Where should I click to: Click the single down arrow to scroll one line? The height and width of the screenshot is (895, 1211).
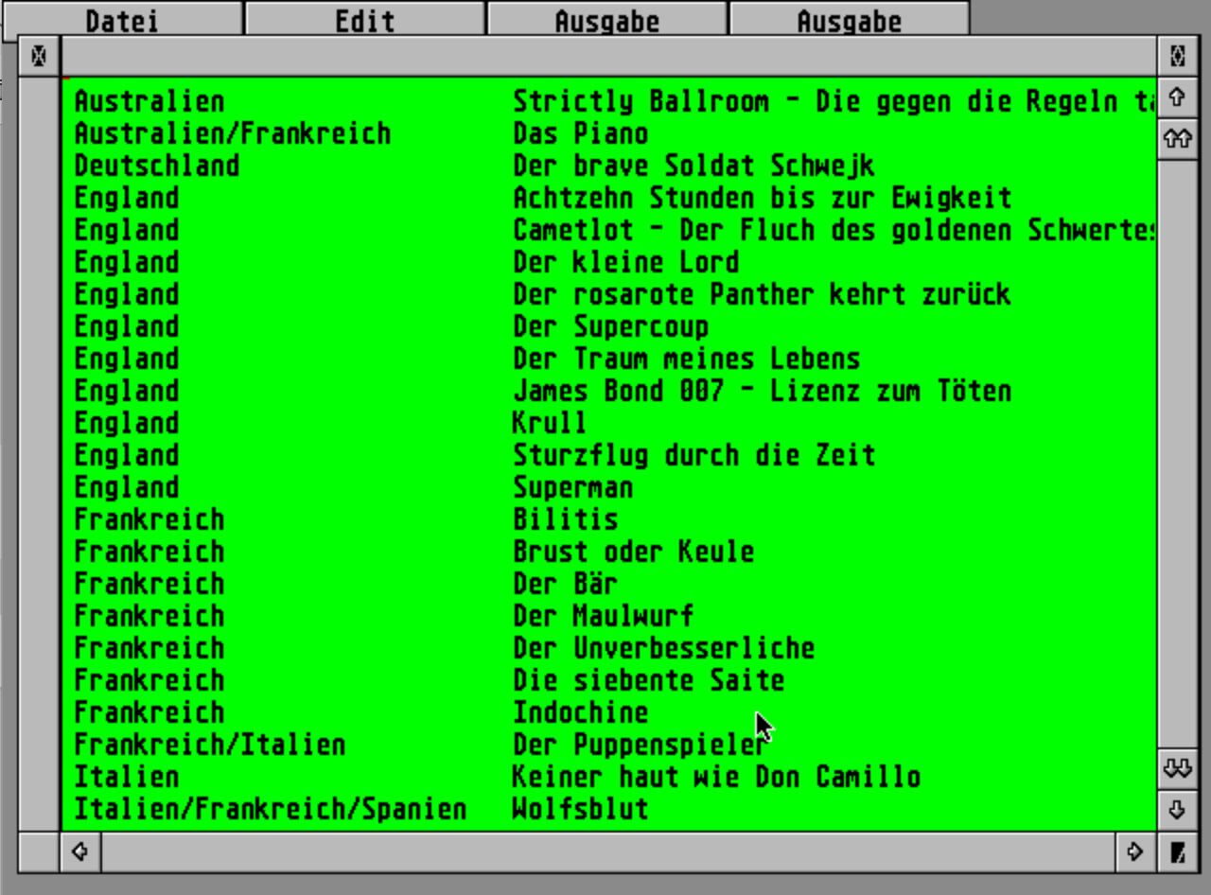[x=1178, y=810]
